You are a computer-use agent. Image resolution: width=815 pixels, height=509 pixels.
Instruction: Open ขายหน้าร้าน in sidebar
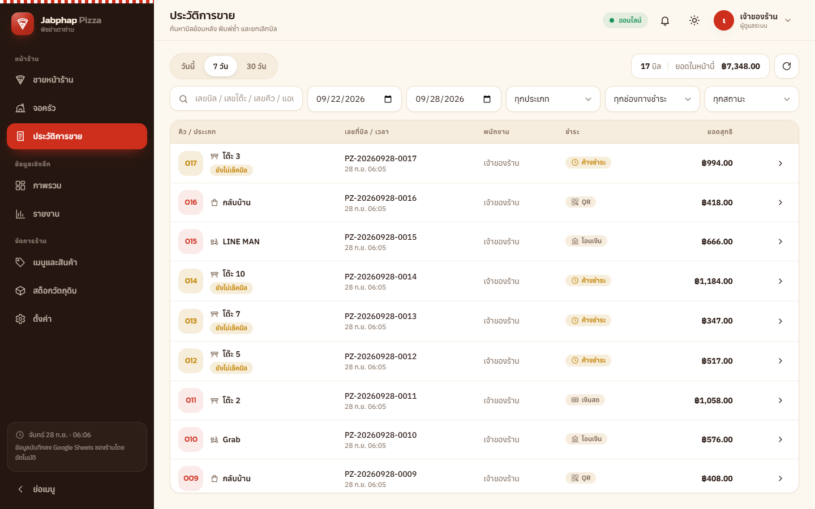(77, 80)
